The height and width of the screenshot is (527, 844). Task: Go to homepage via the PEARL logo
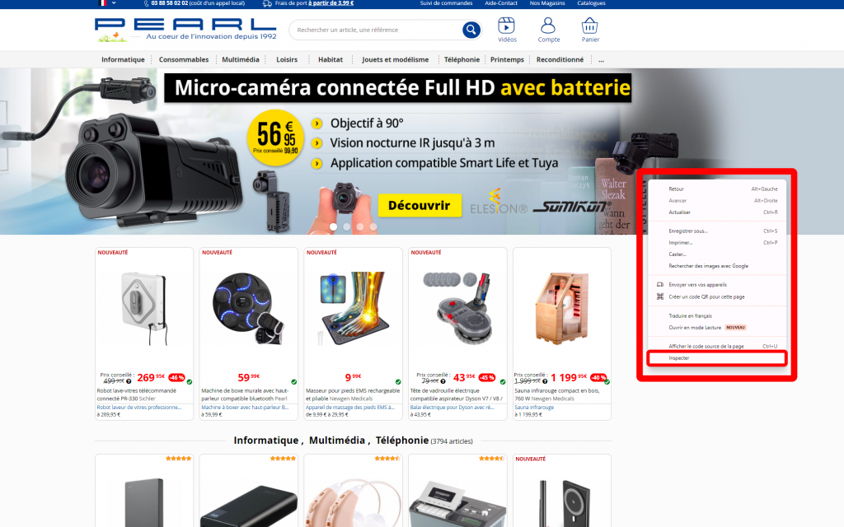point(185,30)
